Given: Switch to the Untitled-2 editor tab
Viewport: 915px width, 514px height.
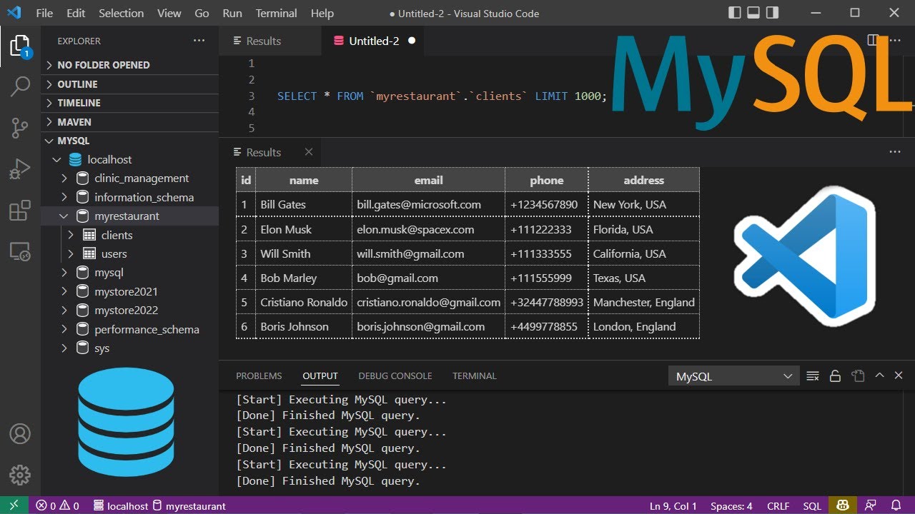Looking at the screenshot, I should tap(374, 41).
